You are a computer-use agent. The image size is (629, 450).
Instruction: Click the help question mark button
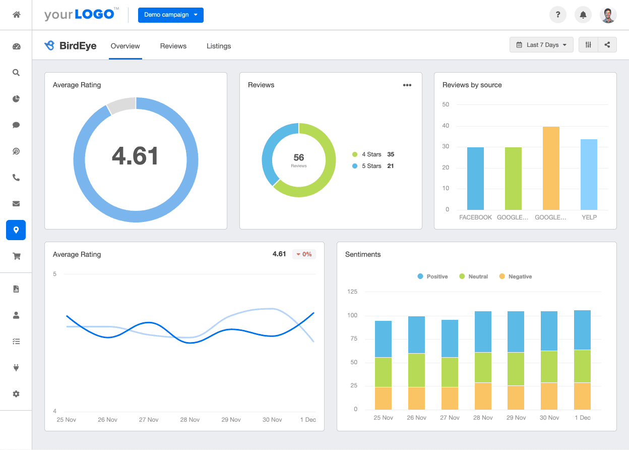[558, 15]
